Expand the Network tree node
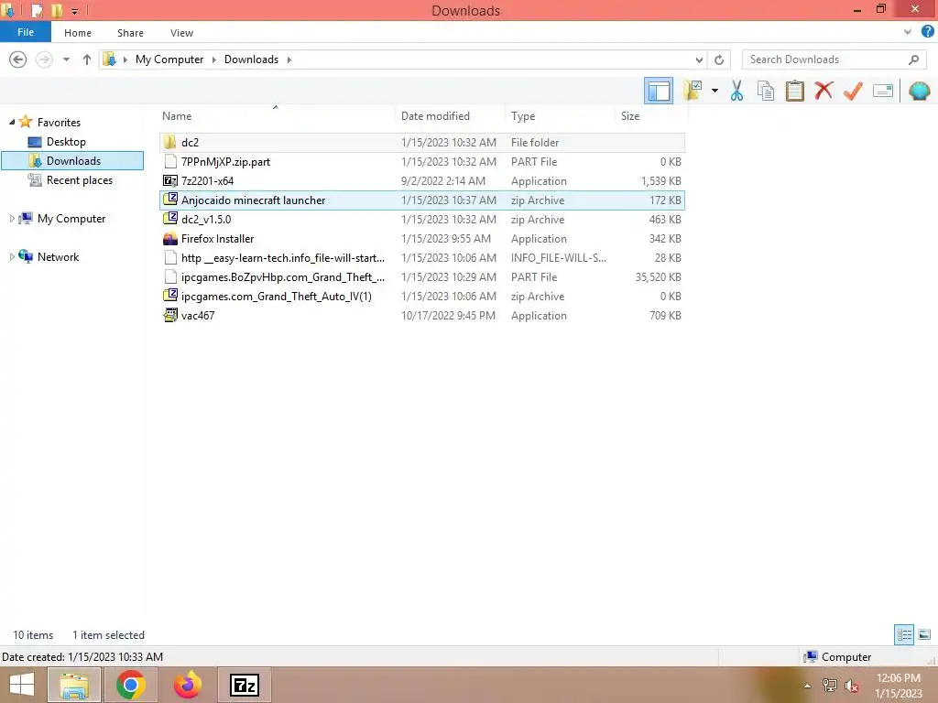This screenshot has height=703, width=938. coord(12,257)
